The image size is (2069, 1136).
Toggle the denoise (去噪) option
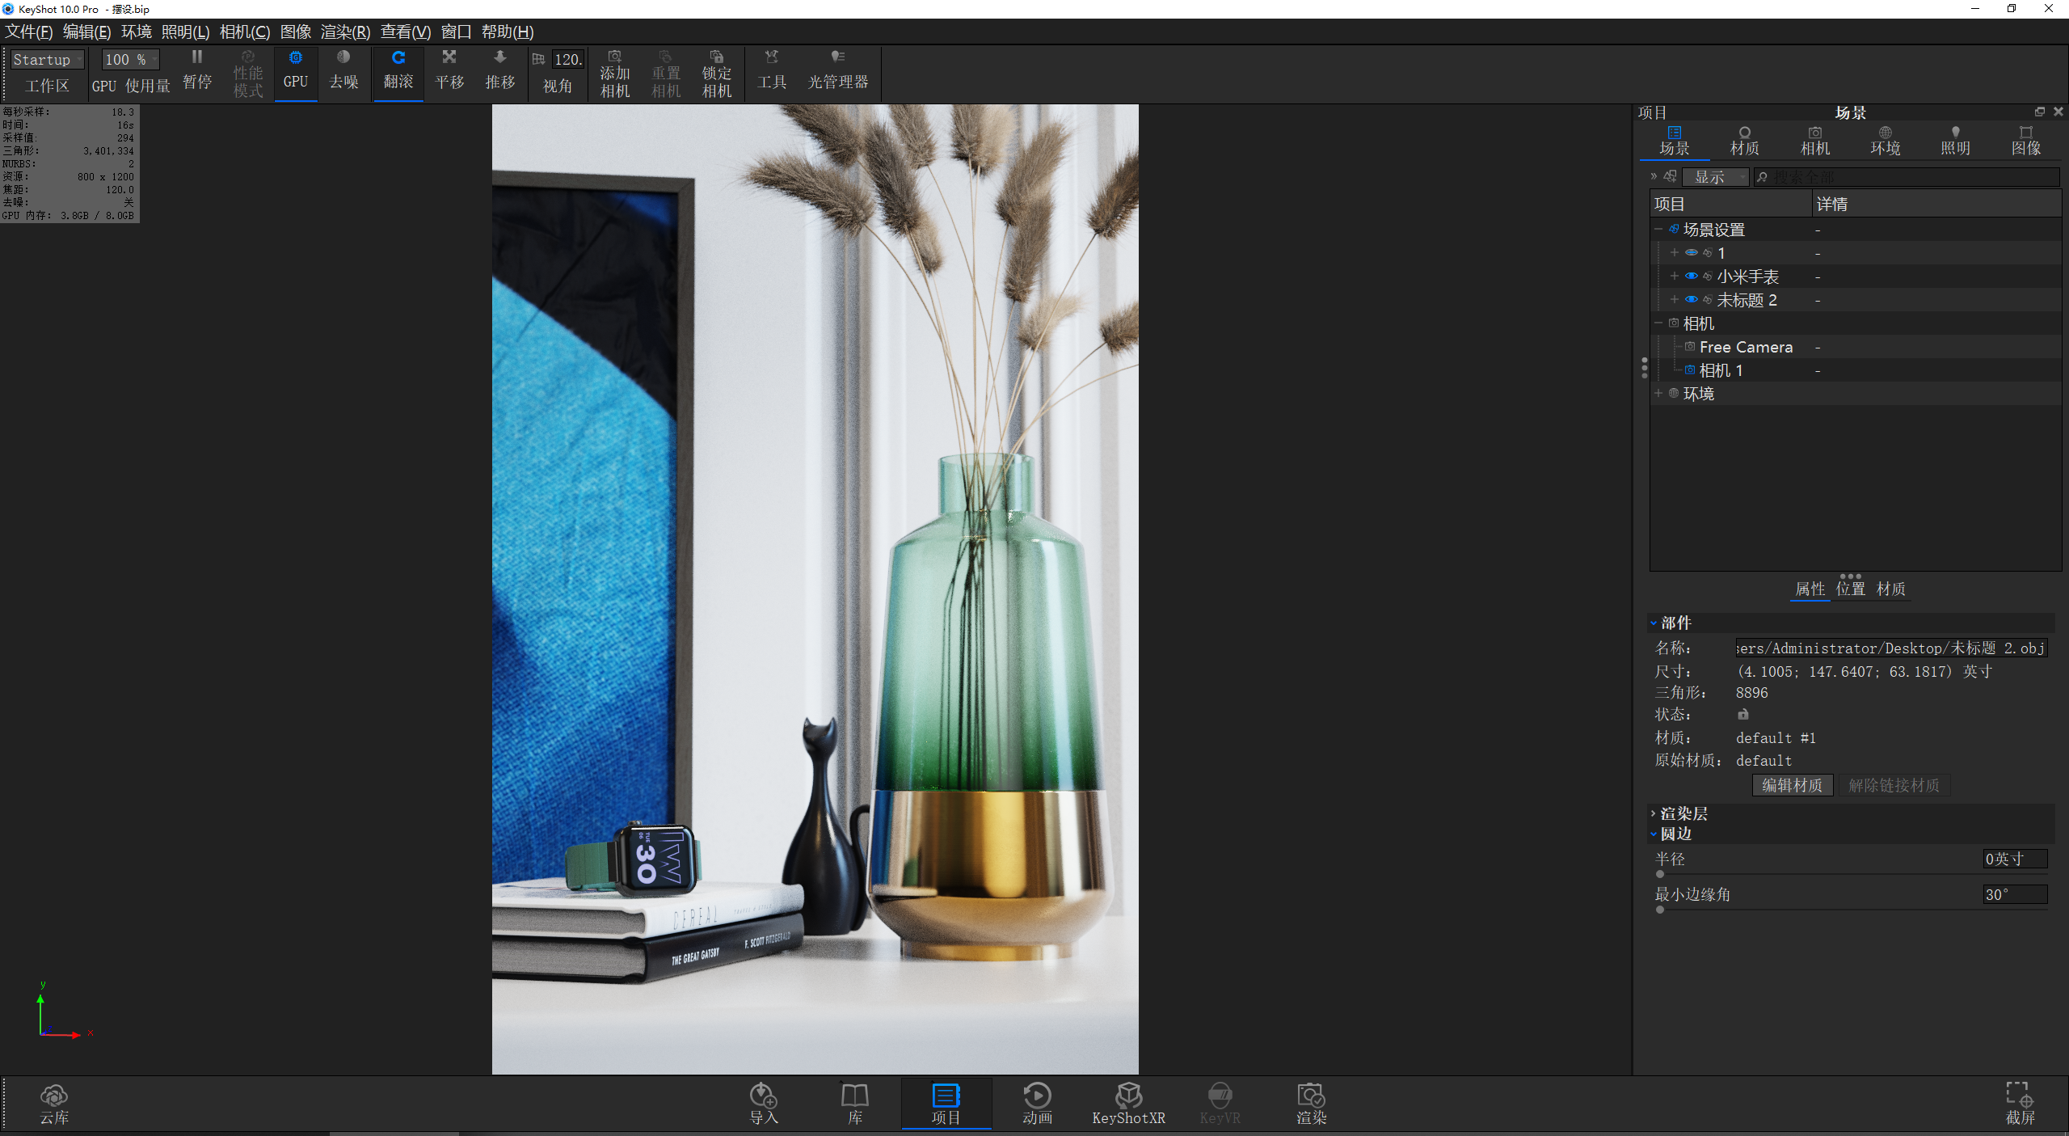point(343,71)
